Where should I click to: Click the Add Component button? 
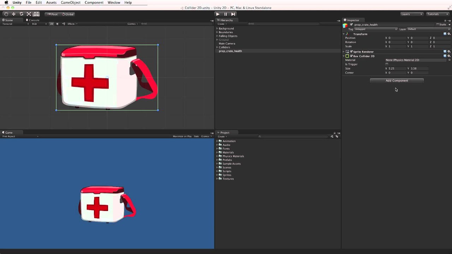point(397,80)
